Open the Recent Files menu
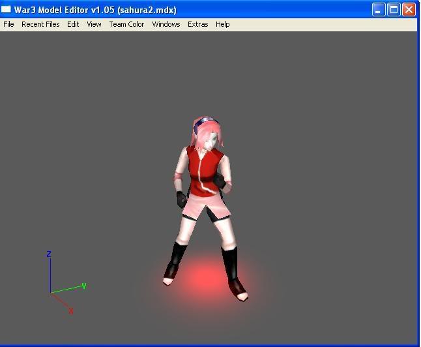 (x=40, y=24)
